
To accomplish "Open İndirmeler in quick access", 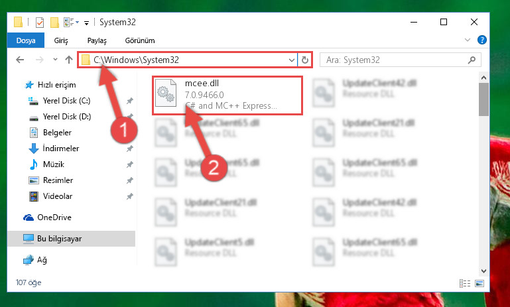I will [x=61, y=149].
